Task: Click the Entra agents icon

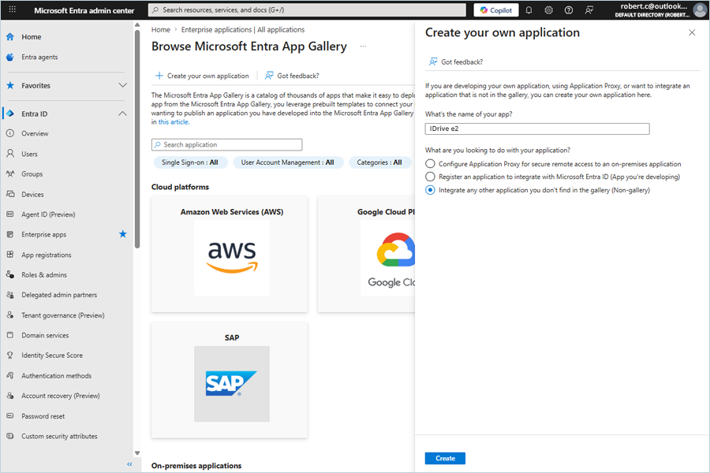Action: click(10, 57)
